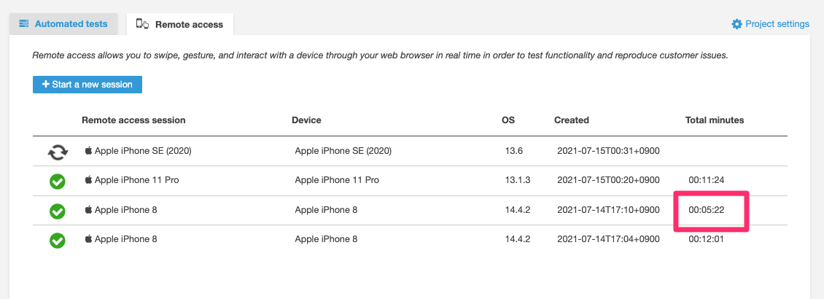
Task: Click the Created column header
Action: (x=572, y=120)
